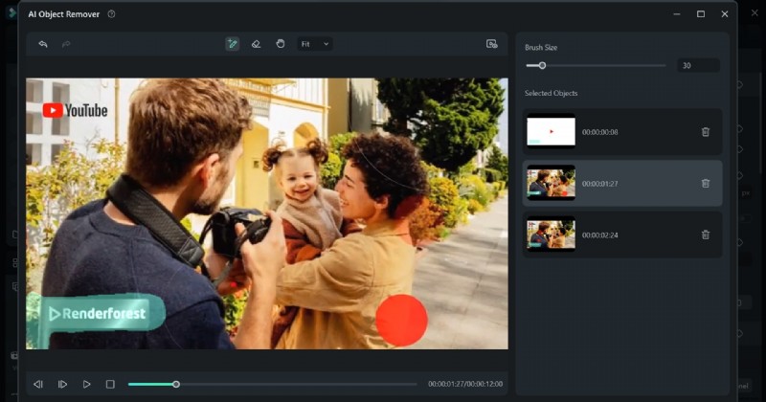
Task: Step to the next frame
Action: tap(62, 384)
